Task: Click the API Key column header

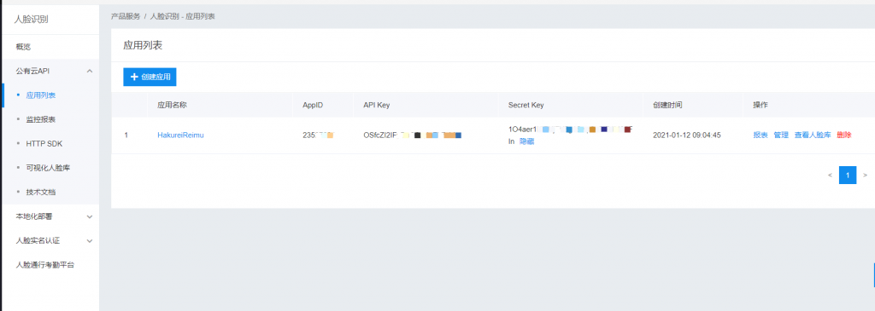Action: click(376, 105)
